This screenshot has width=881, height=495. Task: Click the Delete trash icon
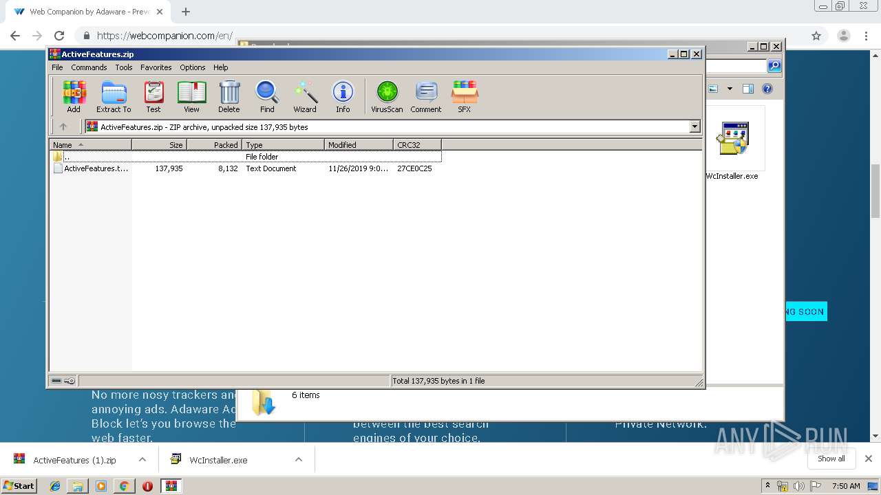tap(229, 96)
